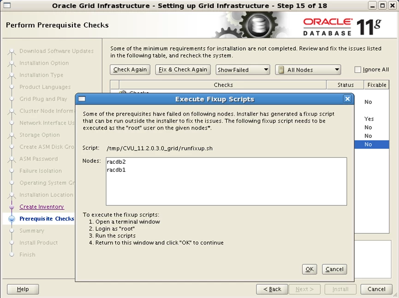
Task: Click the Finish step bullet icon
Action: point(12,255)
